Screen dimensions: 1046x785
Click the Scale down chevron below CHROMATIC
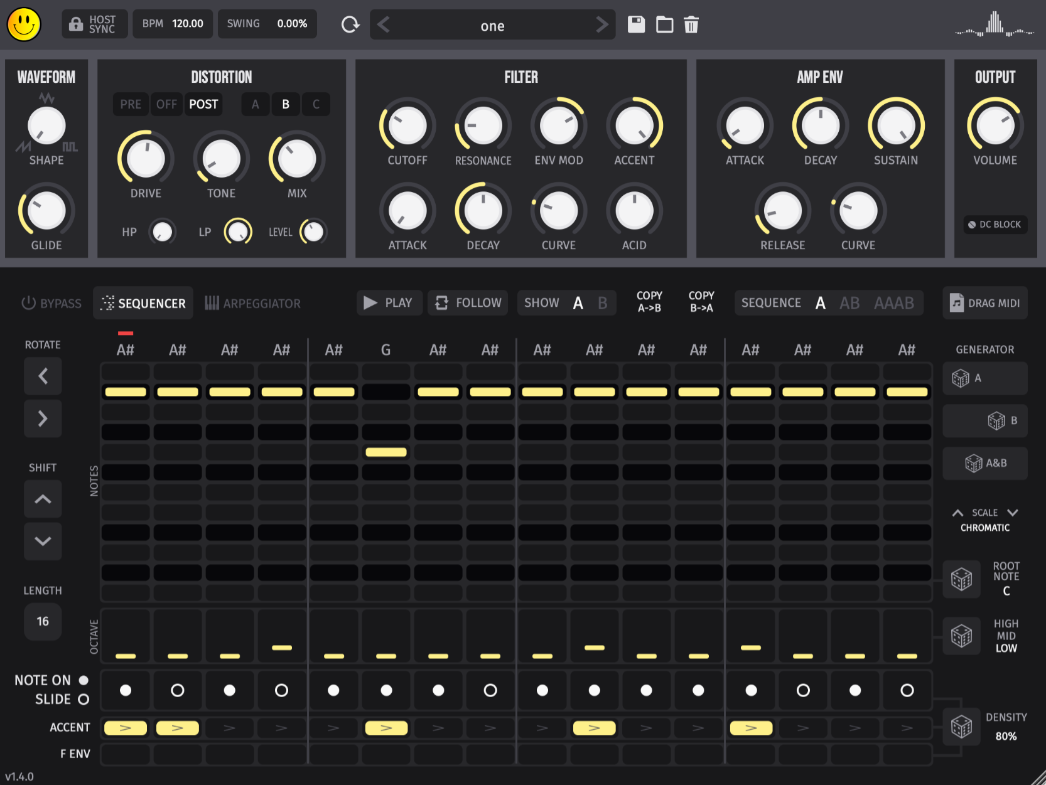click(1011, 513)
